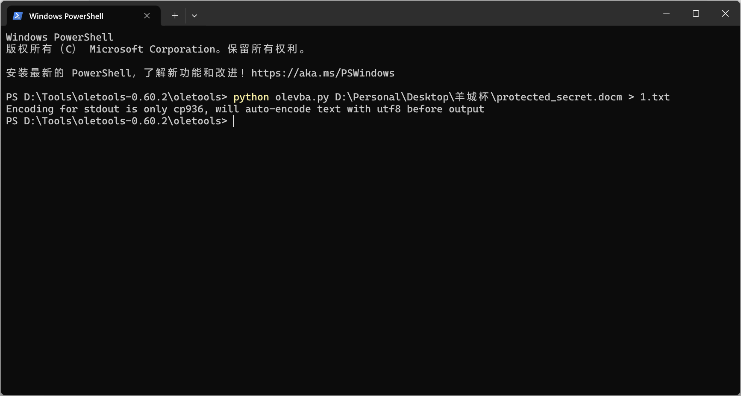Click the 1.txt output filename
The image size is (741, 396).
point(655,97)
